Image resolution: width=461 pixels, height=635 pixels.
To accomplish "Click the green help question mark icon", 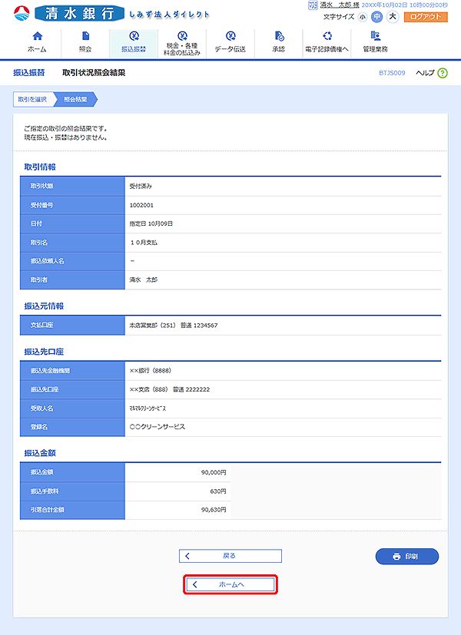I will (443, 73).
